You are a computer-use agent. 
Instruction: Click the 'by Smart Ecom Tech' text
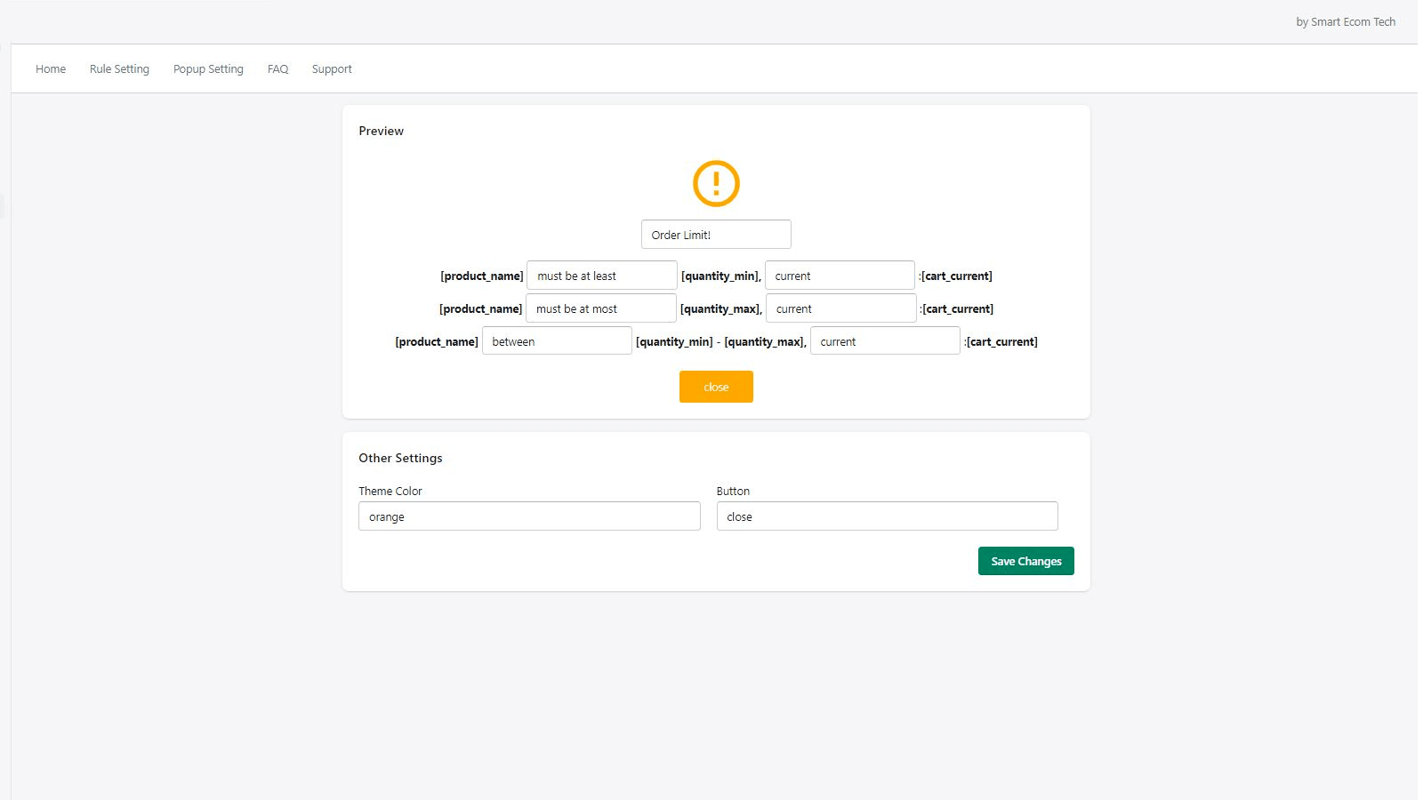[1346, 21]
